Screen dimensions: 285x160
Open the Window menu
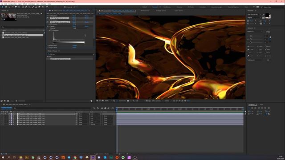point(44,4)
